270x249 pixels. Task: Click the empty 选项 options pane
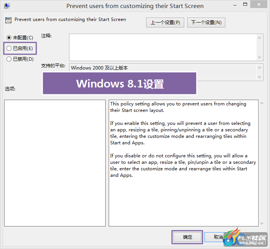point(55,163)
